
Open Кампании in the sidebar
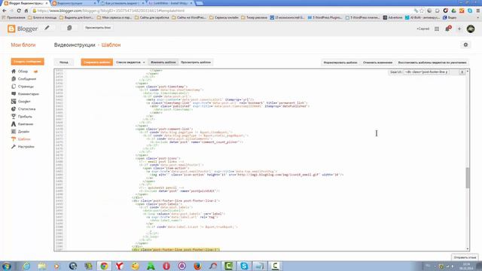click(25, 123)
